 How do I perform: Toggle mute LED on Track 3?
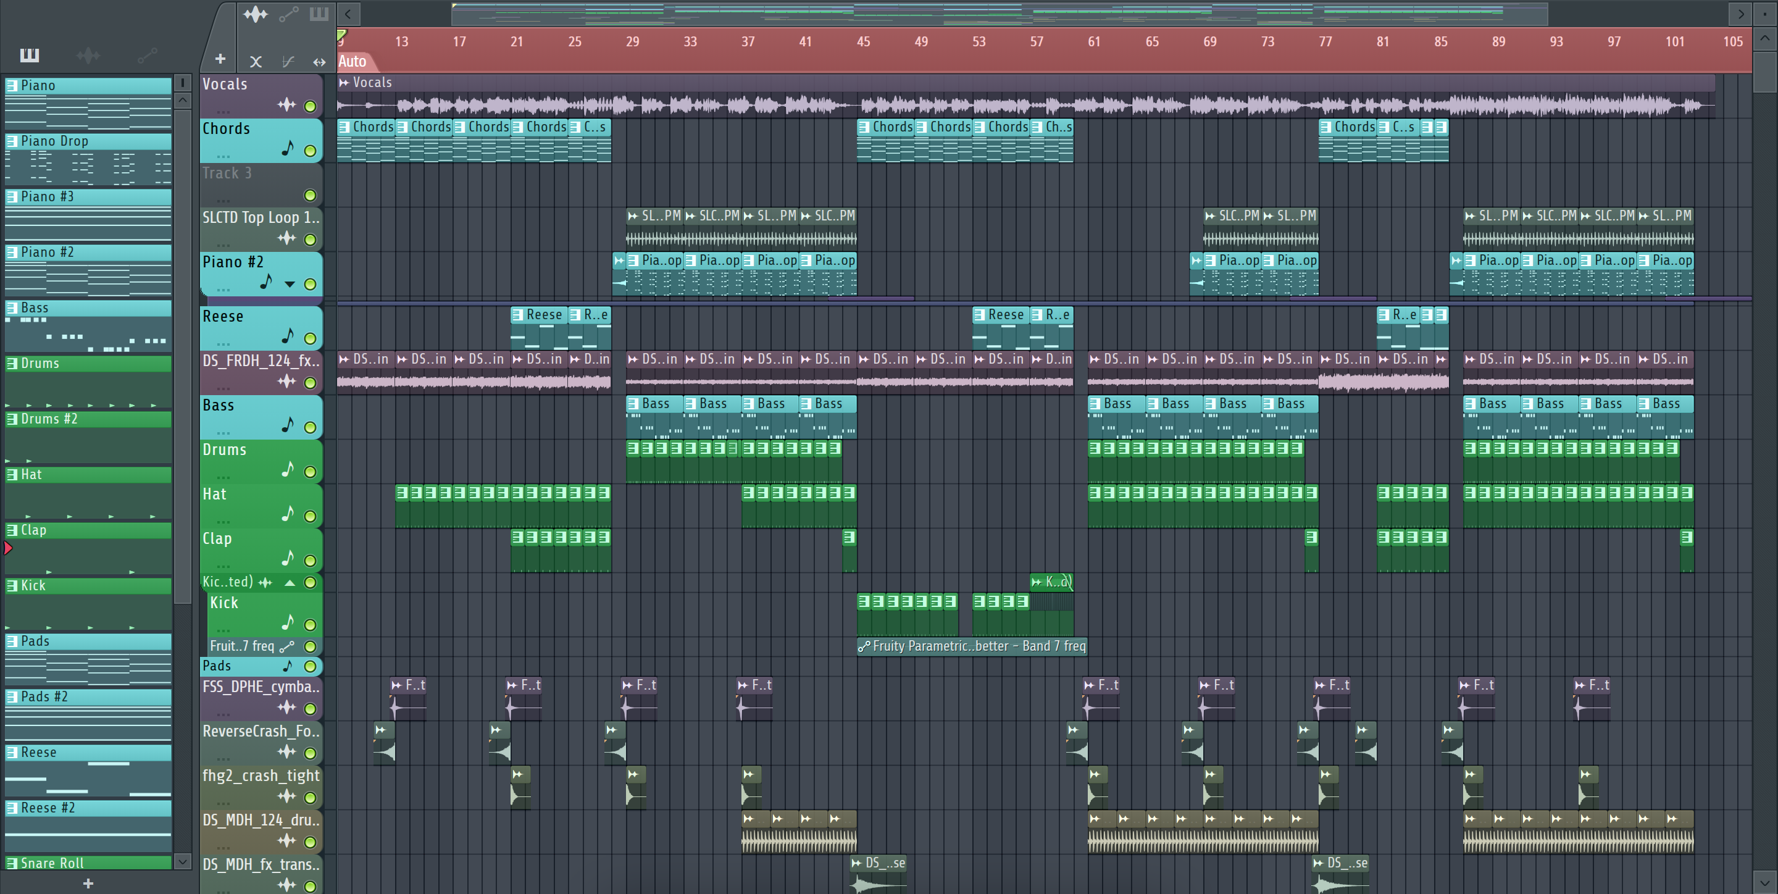point(311,195)
